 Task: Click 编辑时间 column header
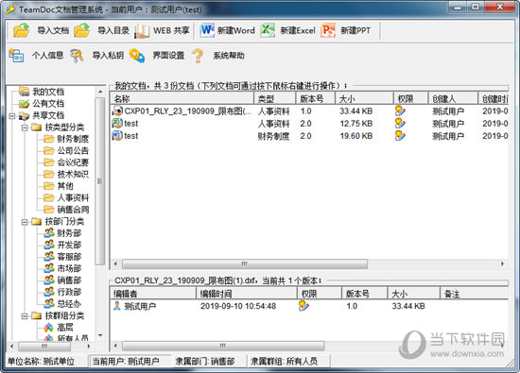tap(247, 294)
